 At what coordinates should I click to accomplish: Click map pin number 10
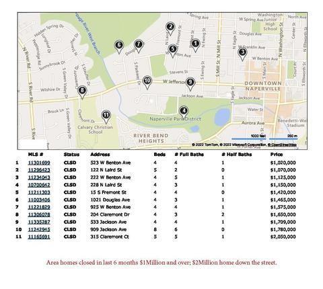click(x=147, y=82)
